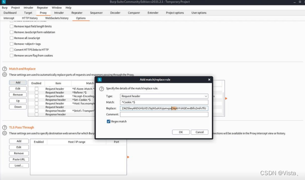Switch to the Dashboard tab

[10, 13]
